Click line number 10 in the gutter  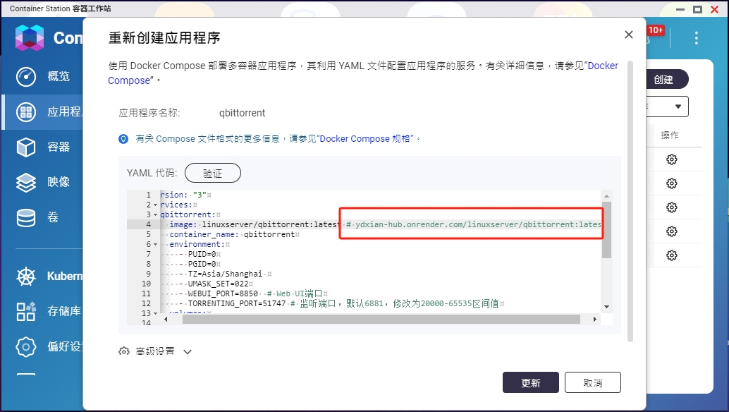(146, 284)
